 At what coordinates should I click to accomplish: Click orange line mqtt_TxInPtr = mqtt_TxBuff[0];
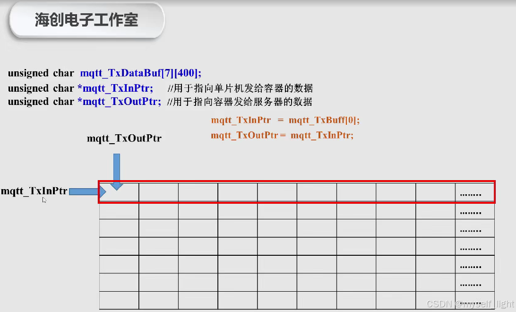tap(285, 120)
